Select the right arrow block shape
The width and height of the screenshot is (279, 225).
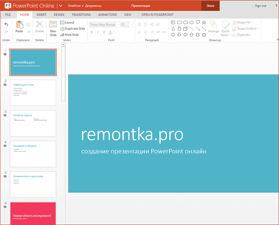pyautogui.click(x=173, y=35)
